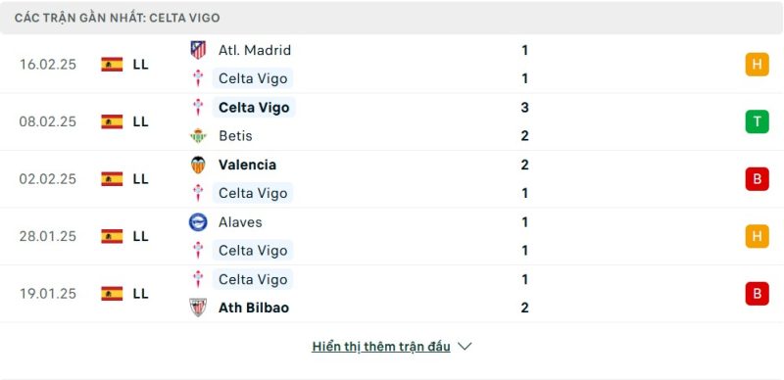Click the Betis club crest
The height and width of the screenshot is (380, 784).
pos(198,136)
